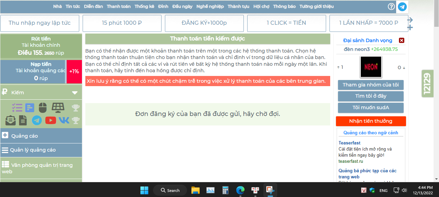
Task: Open the Thông báo menu item
Action: pos(284,6)
